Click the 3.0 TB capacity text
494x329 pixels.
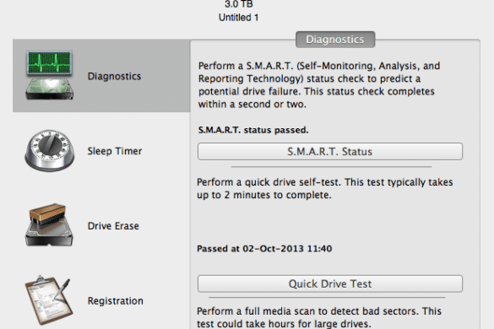tap(238, 4)
